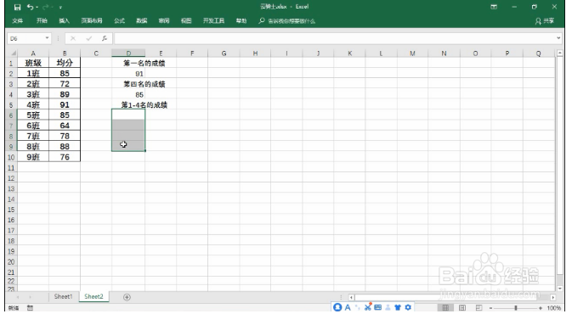Click cell B5 with value 91

click(65, 104)
